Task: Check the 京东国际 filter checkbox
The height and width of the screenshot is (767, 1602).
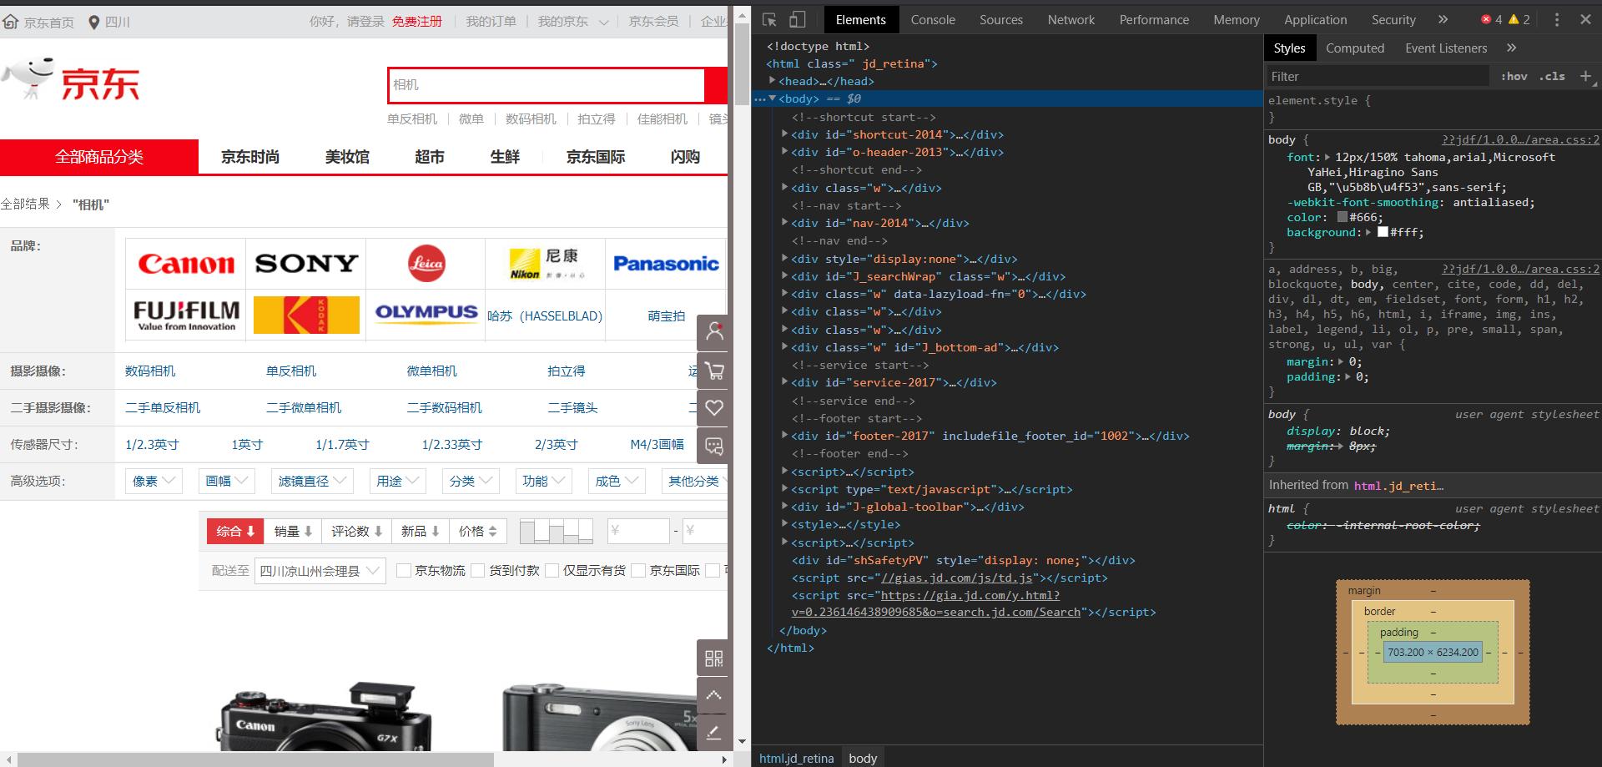Action: (x=638, y=571)
